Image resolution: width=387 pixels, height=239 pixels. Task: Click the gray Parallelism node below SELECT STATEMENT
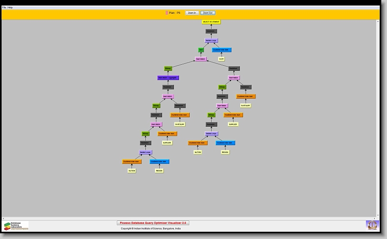211,31
